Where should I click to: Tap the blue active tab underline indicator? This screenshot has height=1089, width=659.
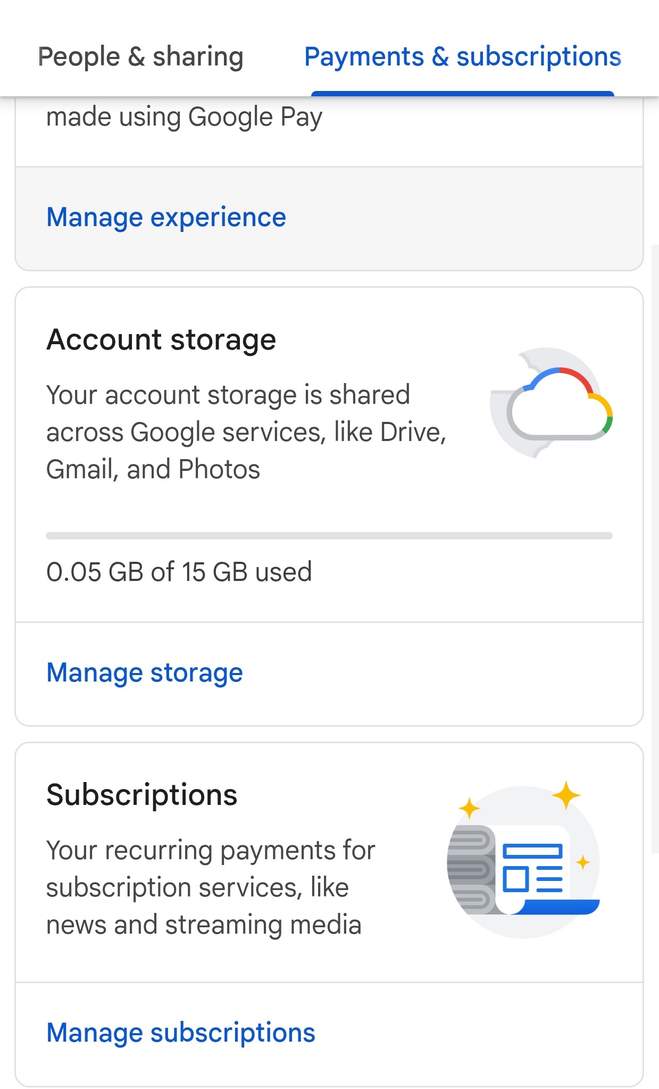tap(462, 94)
